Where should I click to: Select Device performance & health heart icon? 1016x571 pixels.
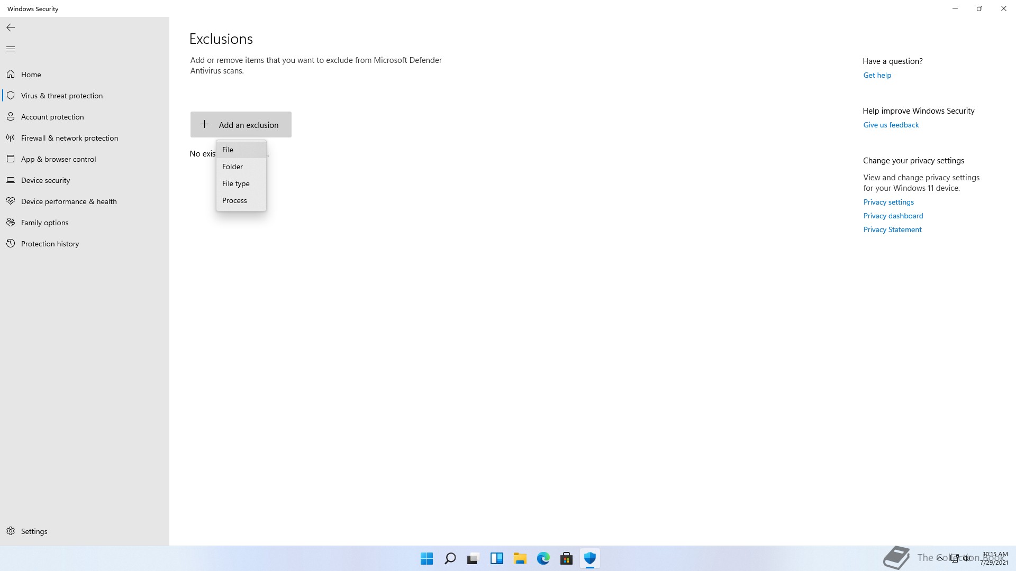pyautogui.click(x=11, y=201)
